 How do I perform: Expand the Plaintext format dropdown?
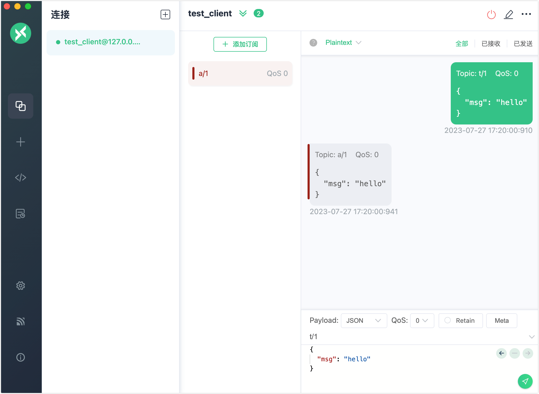pos(343,43)
